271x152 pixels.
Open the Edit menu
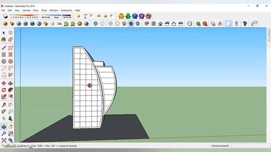(x=10, y=10)
